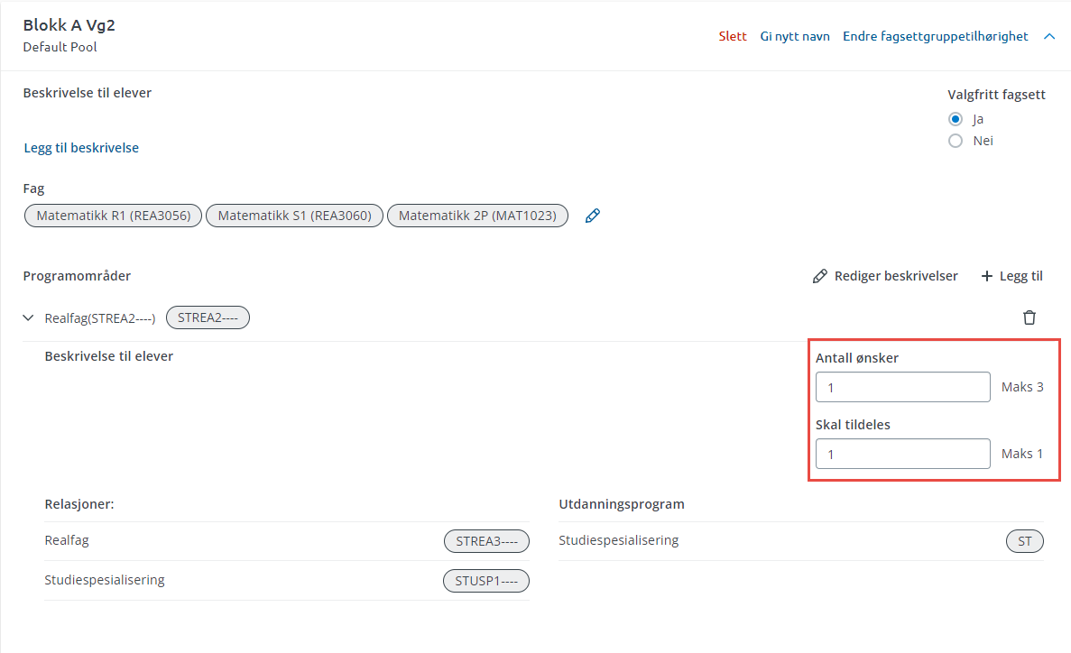Click Studiespesialisering under Relasjoner
The width and height of the screenshot is (1071, 653).
tap(105, 580)
